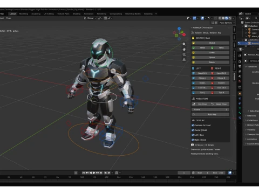Play the animation in reverse
Image resolution: width=259 pixels, height=194 pixels.
pyautogui.click(x=91, y=173)
